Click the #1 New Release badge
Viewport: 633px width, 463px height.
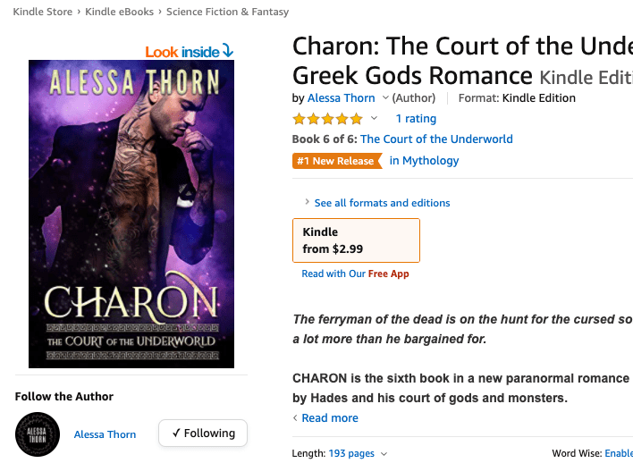tap(336, 161)
